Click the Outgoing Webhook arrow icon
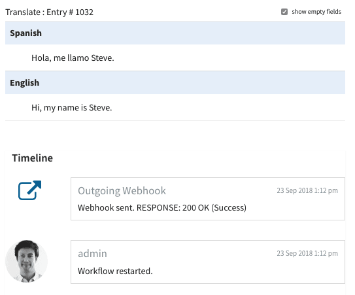The height and width of the screenshot is (295, 355). pos(29,190)
